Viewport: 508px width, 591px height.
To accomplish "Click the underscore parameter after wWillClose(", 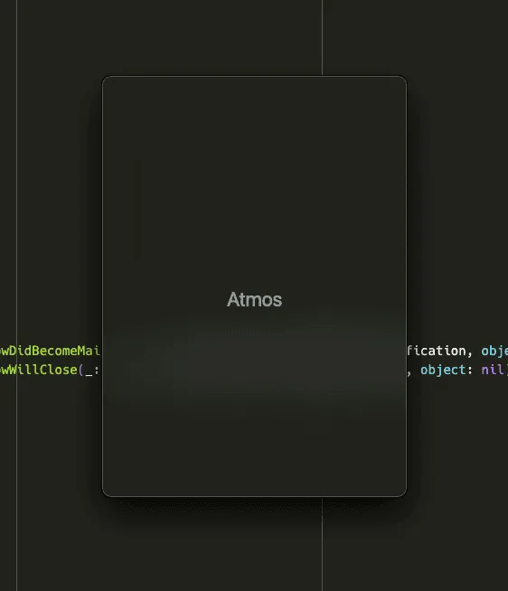I will point(89,371).
